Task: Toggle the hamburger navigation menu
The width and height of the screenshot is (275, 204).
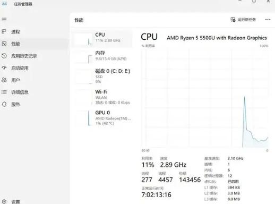Action: [x=4, y=20]
